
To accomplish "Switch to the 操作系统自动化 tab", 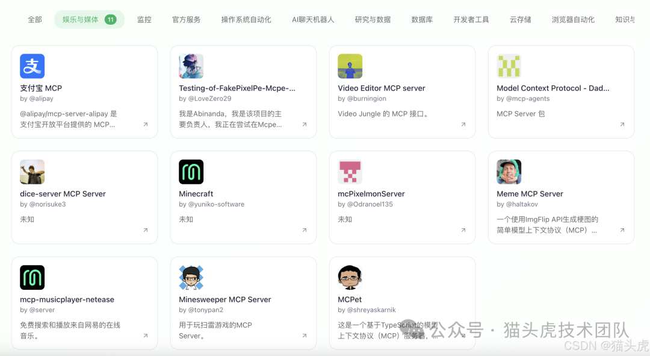I will 246,19.
